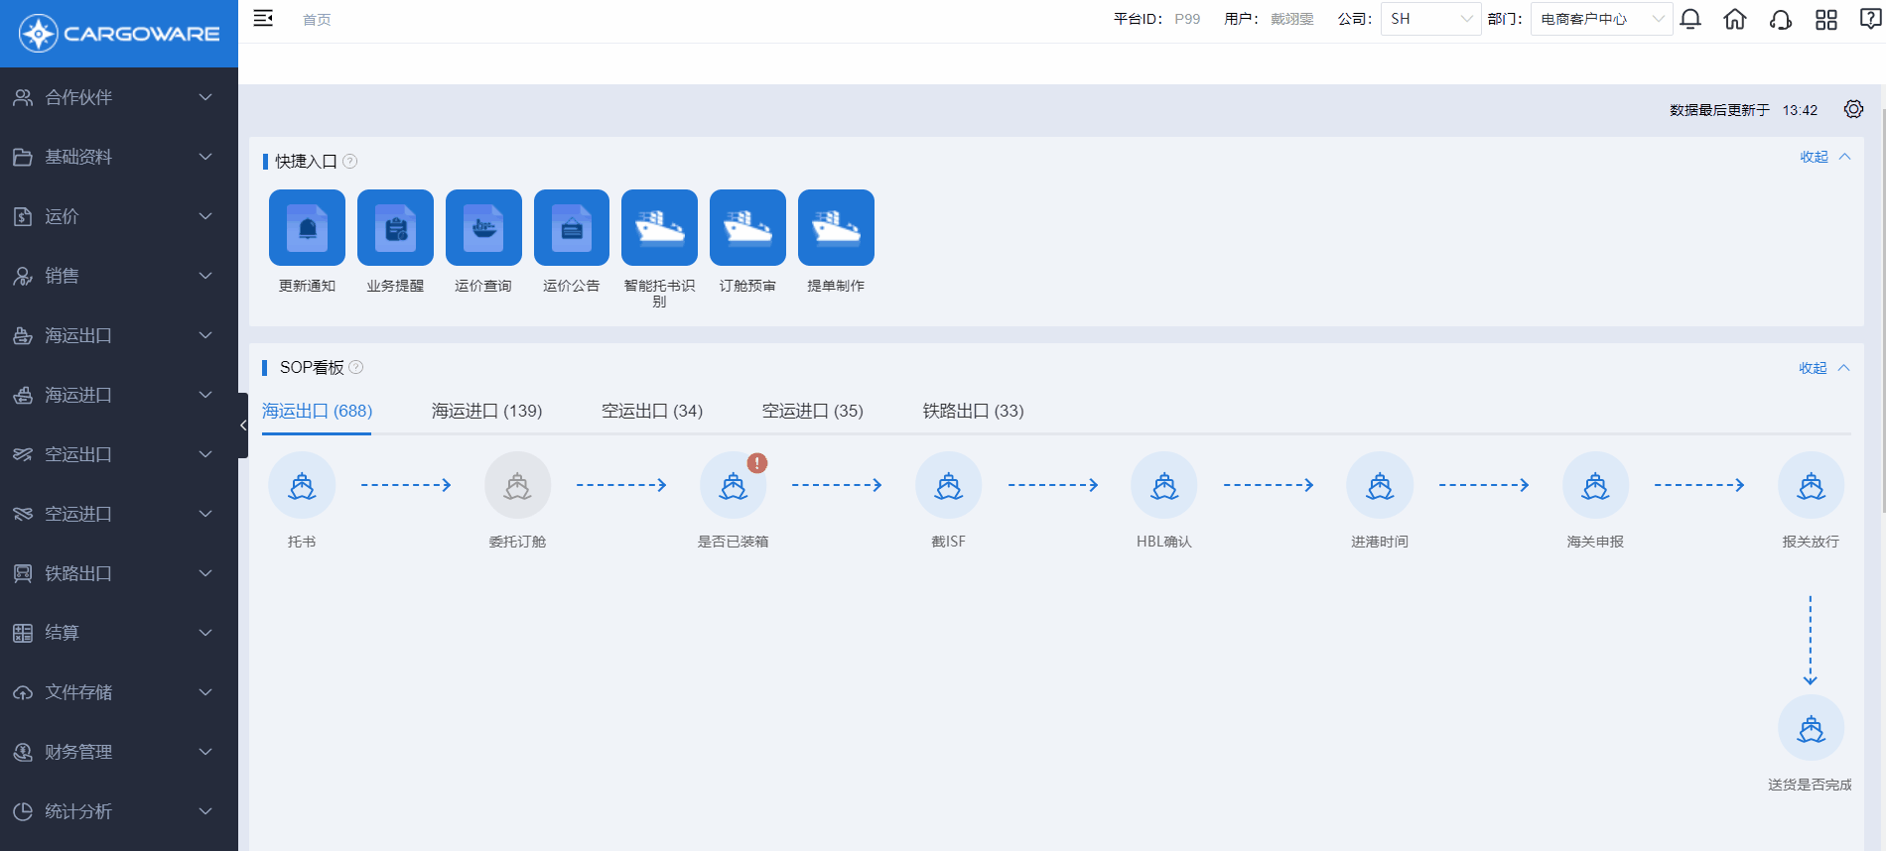Screen dimensions: 1886x851
Task: Switch to the 空运出口 (34) tab
Action: pos(652,411)
